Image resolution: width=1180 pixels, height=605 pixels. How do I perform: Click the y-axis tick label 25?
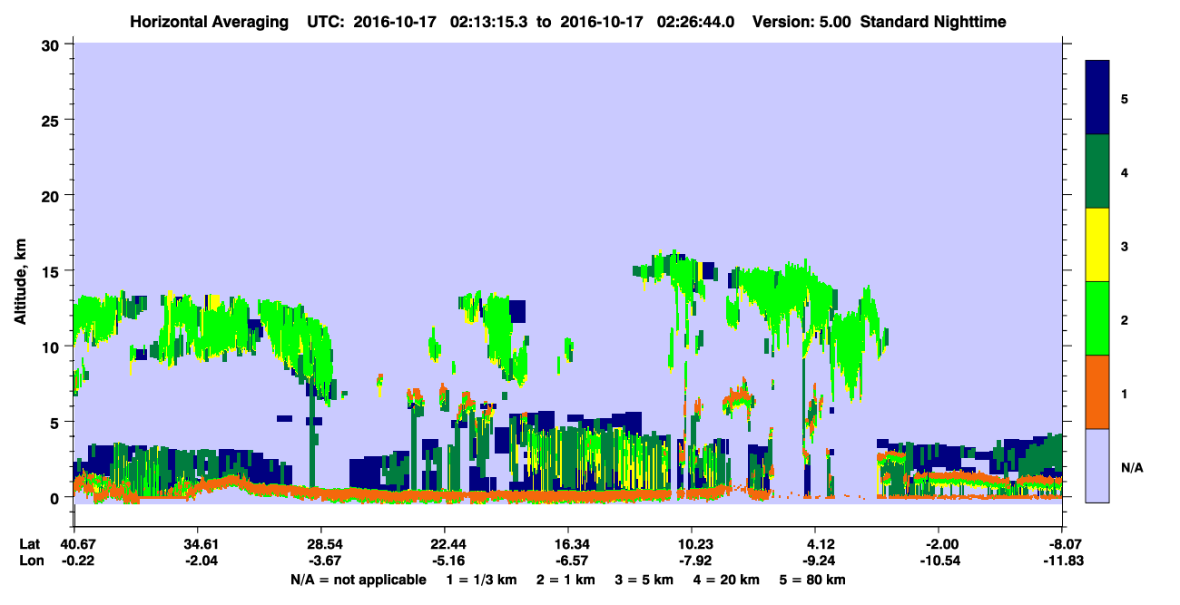(53, 120)
